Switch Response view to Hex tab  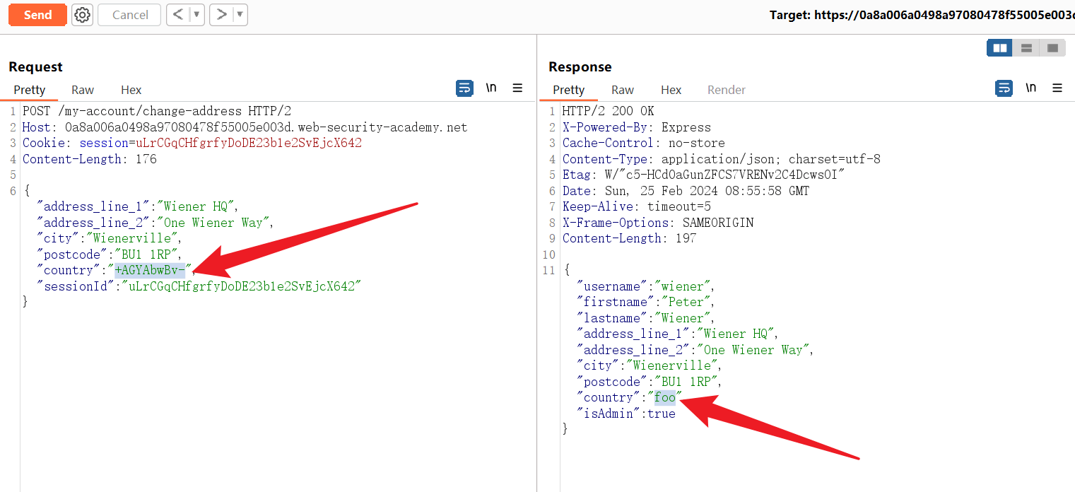671,90
